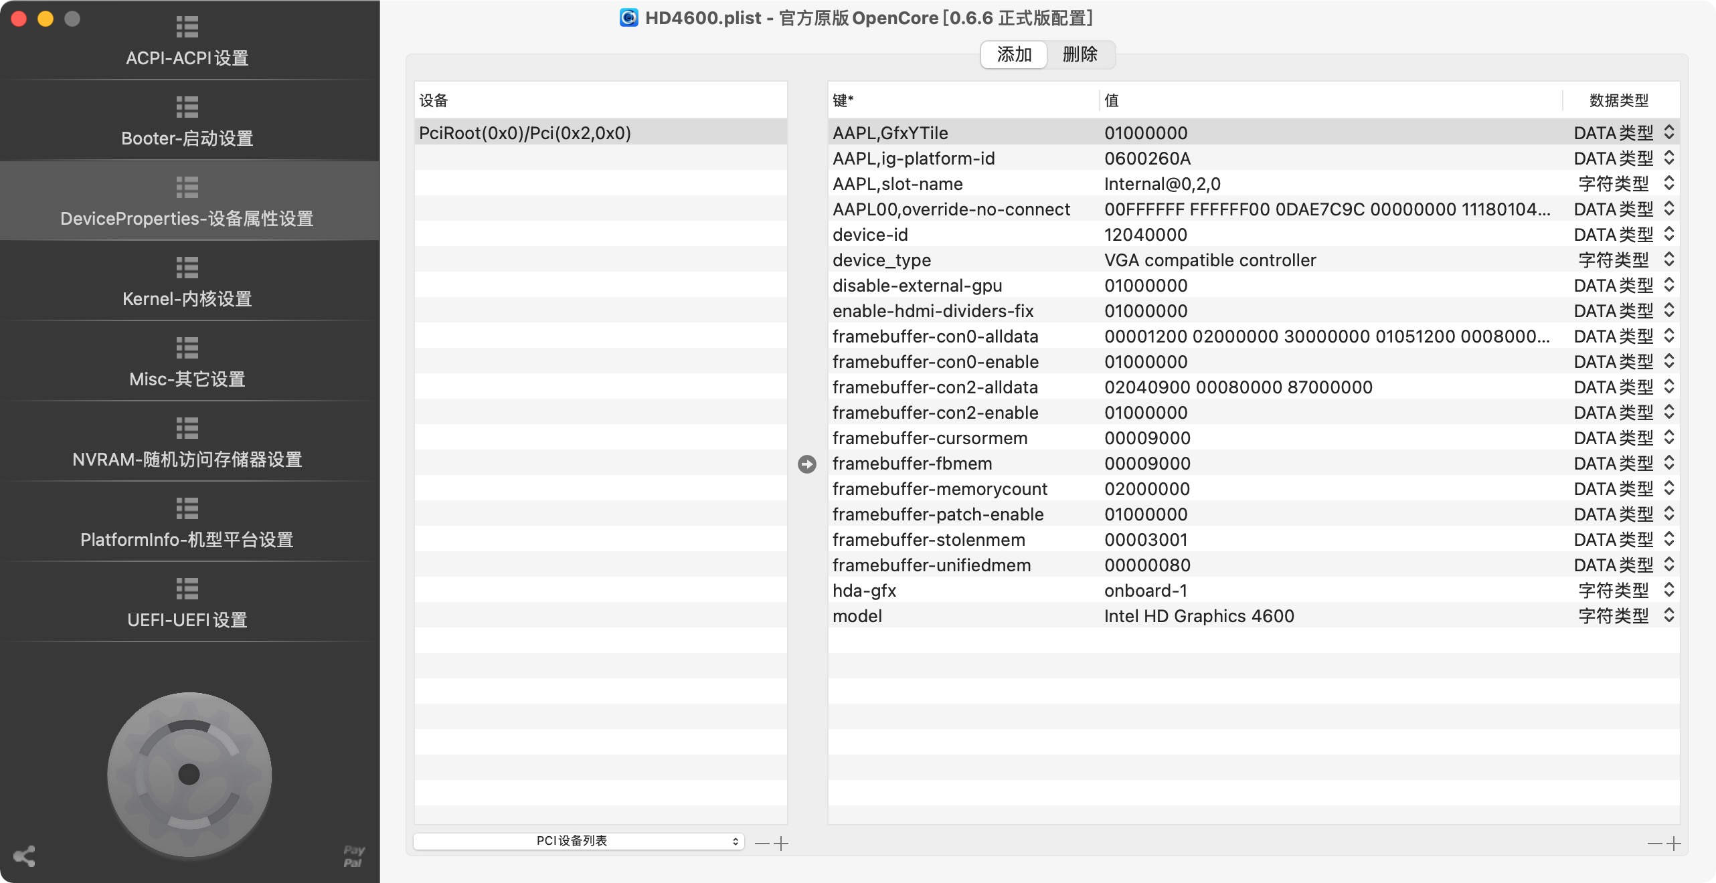Open the NVRAM settings section icon
Image resolution: width=1716 pixels, height=883 pixels.
click(187, 429)
